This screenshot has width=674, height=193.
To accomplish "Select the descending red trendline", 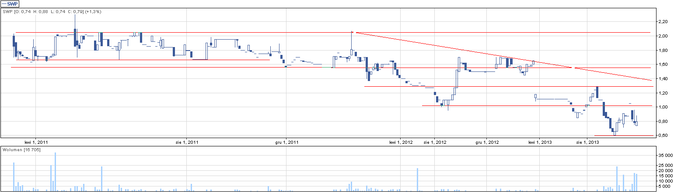I will (503, 56).
